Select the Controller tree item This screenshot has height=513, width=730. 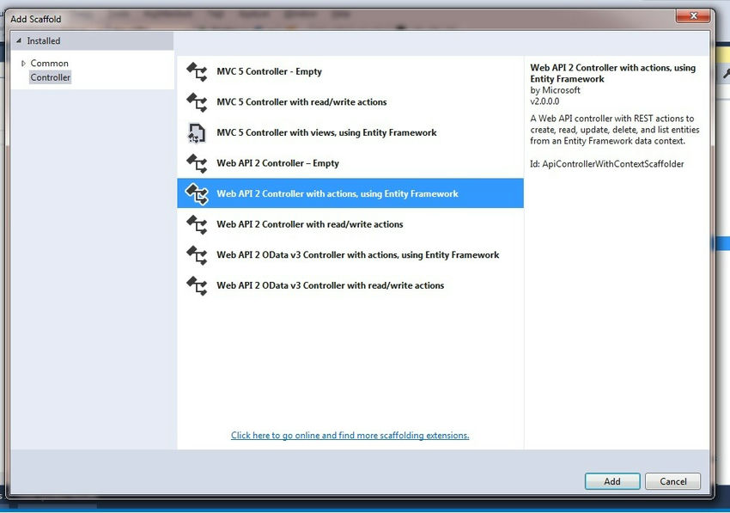coord(51,78)
